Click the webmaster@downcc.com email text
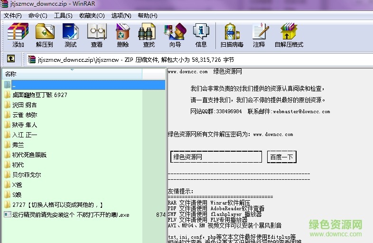 pyautogui.click(x=301, y=112)
